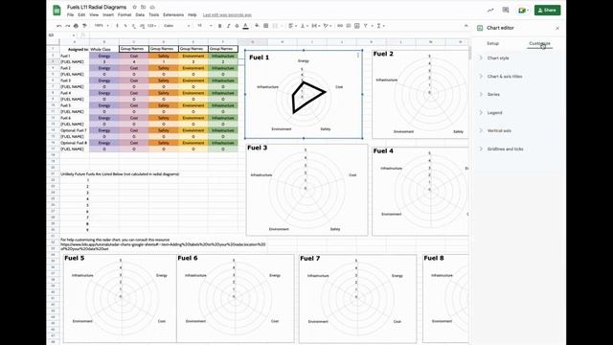Select the Fuel 5 radar chart
The height and width of the screenshot is (345, 613).
(120, 298)
